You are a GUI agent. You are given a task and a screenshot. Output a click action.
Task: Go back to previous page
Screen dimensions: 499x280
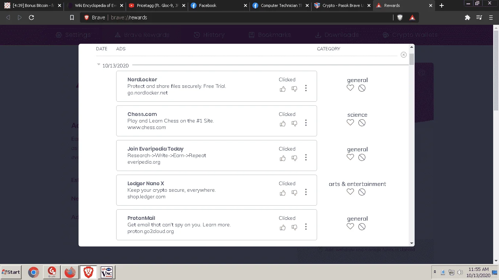click(8, 17)
